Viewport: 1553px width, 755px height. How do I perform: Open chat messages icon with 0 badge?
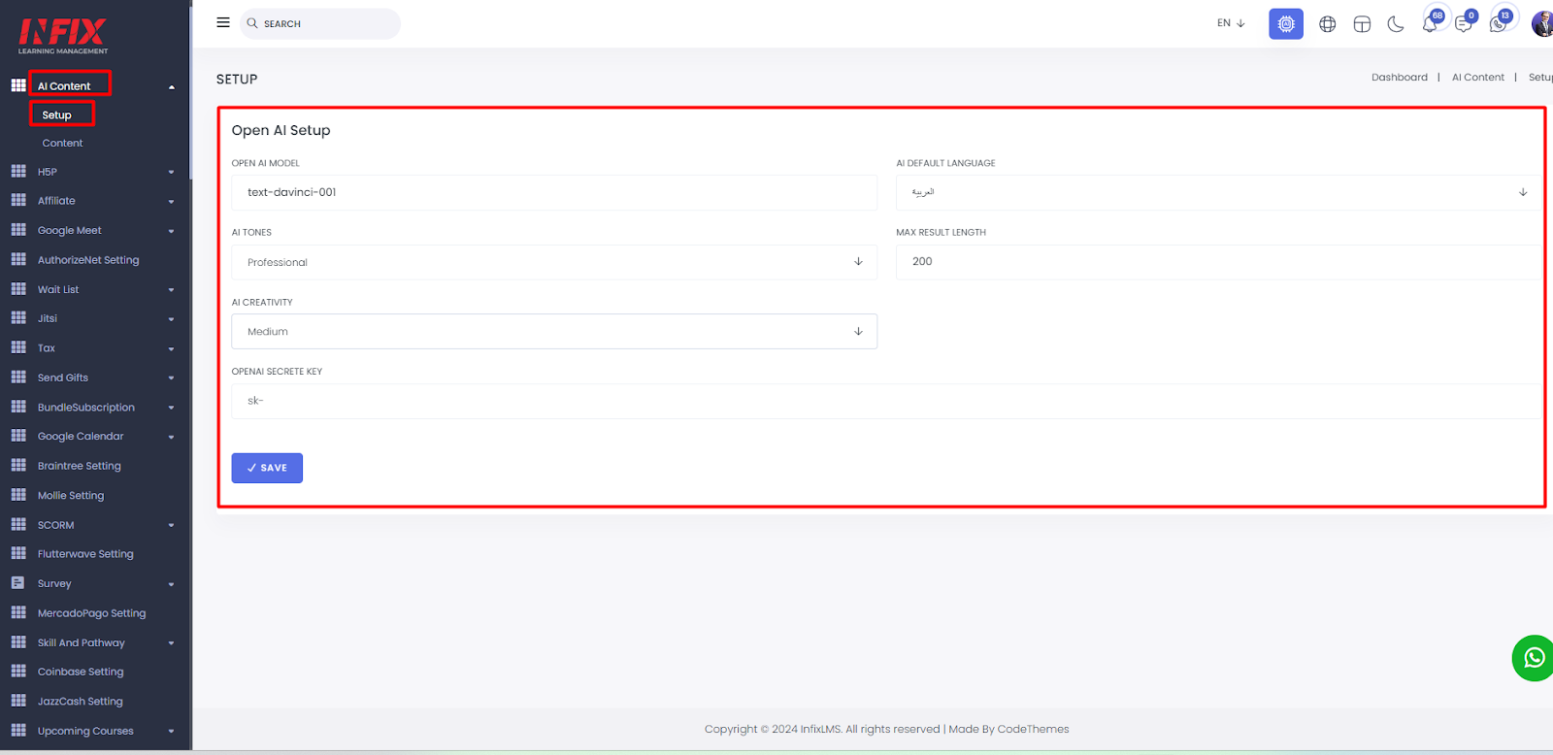(x=1465, y=23)
